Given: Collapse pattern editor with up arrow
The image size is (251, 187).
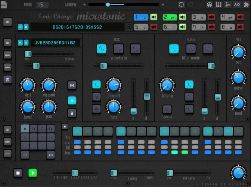Looking at the screenshot, I should [x=65, y=126].
